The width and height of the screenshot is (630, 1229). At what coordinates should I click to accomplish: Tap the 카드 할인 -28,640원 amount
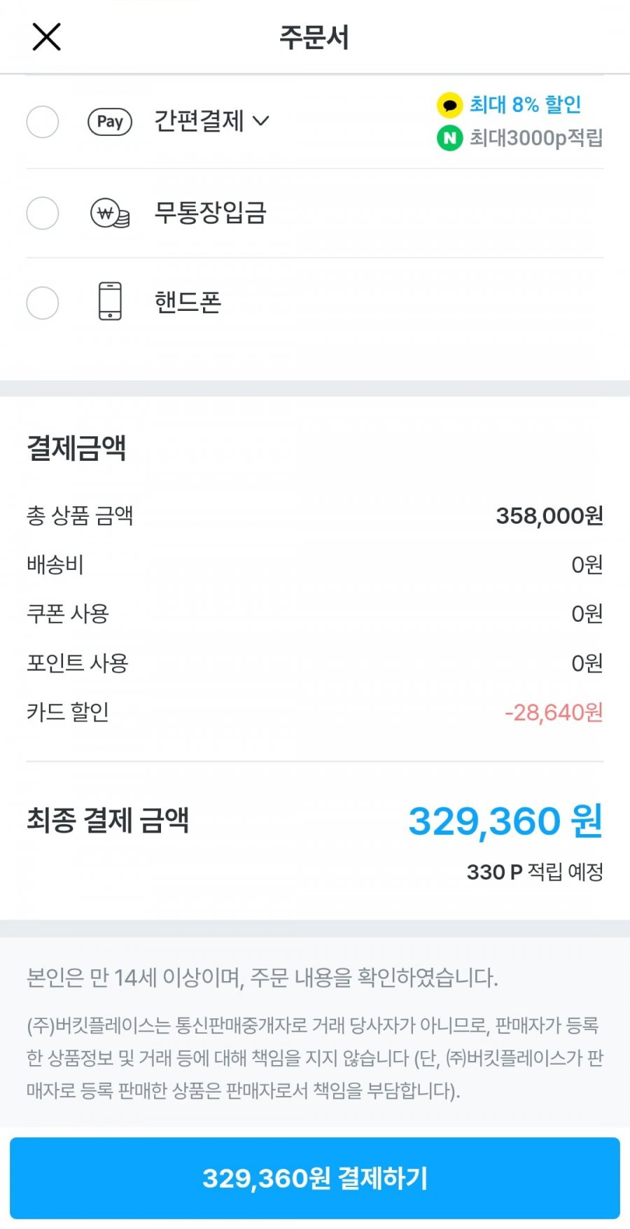(554, 712)
